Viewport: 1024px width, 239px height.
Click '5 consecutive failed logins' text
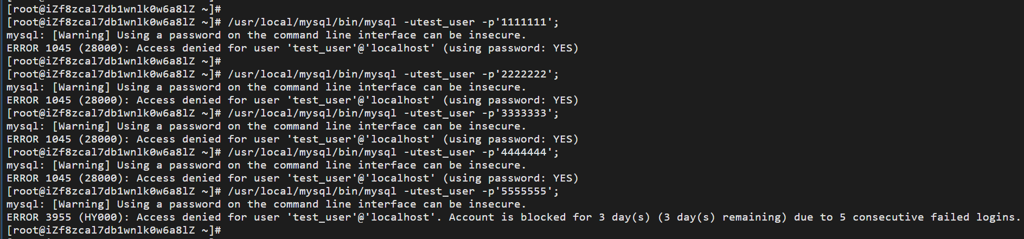(x=927, y=217)
